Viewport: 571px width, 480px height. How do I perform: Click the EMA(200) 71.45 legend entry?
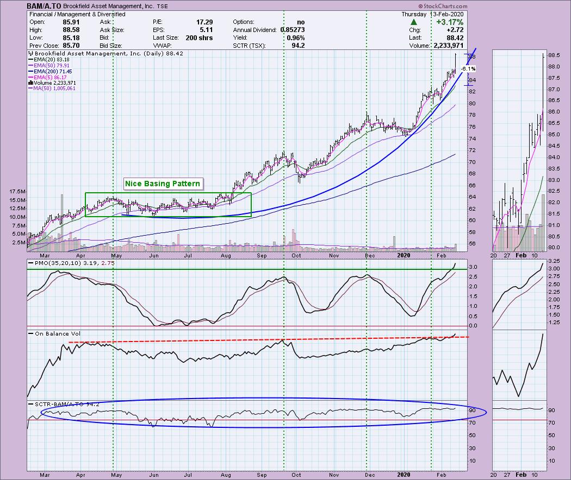(50, 72)
